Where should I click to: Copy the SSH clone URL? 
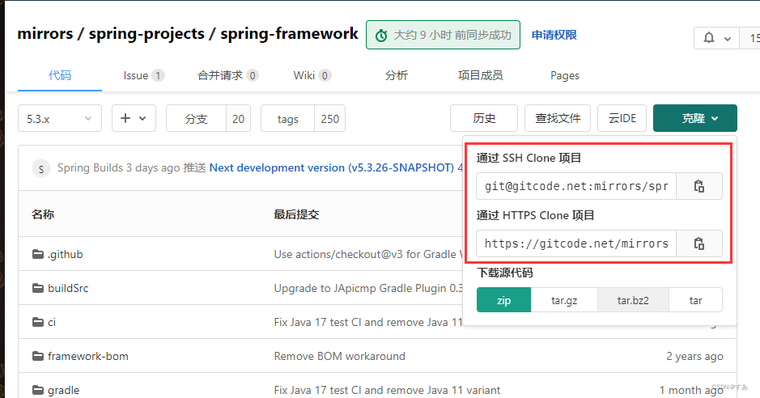[699, 186]
